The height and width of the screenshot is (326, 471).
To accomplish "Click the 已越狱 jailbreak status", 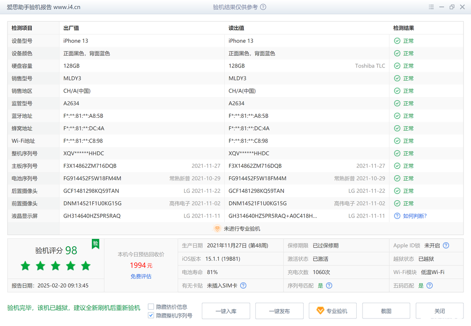I will pos(426,259).
